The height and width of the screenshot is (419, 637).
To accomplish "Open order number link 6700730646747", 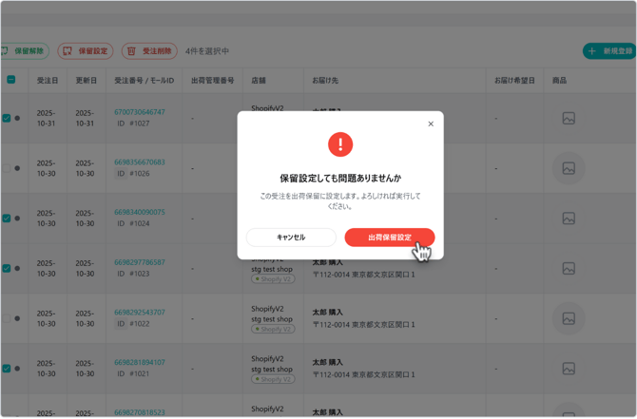I will 140,112.
